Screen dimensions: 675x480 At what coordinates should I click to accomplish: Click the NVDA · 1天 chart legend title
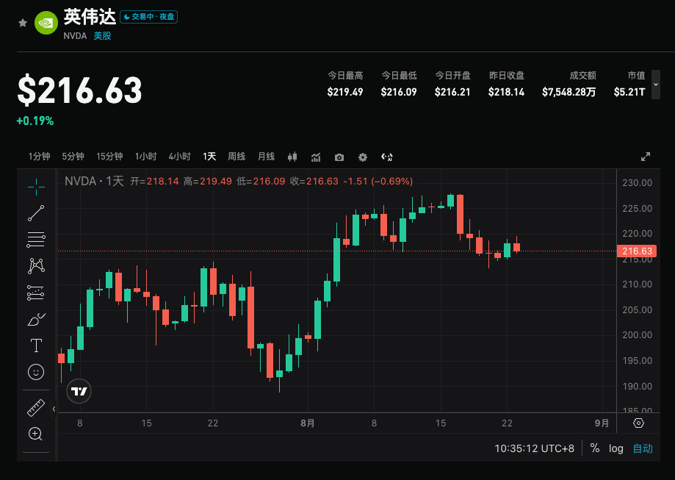click(x=94, y=181)
